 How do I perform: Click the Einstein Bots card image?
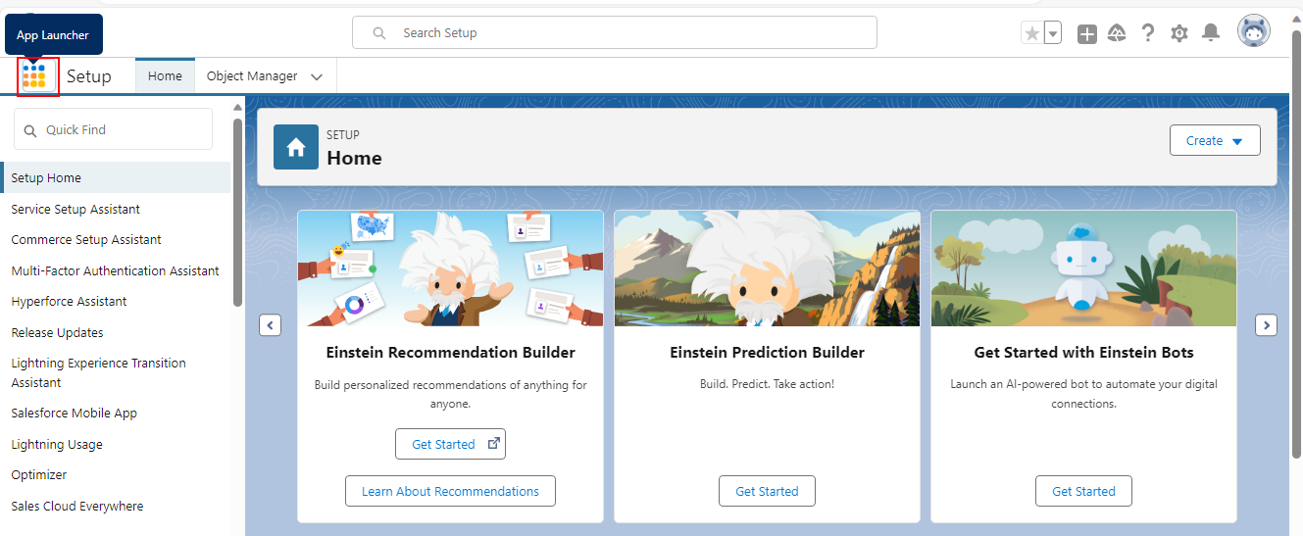(x=1083, y=268)
